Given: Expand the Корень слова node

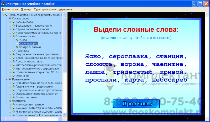Looking at the screenshot, I should 10,22.
